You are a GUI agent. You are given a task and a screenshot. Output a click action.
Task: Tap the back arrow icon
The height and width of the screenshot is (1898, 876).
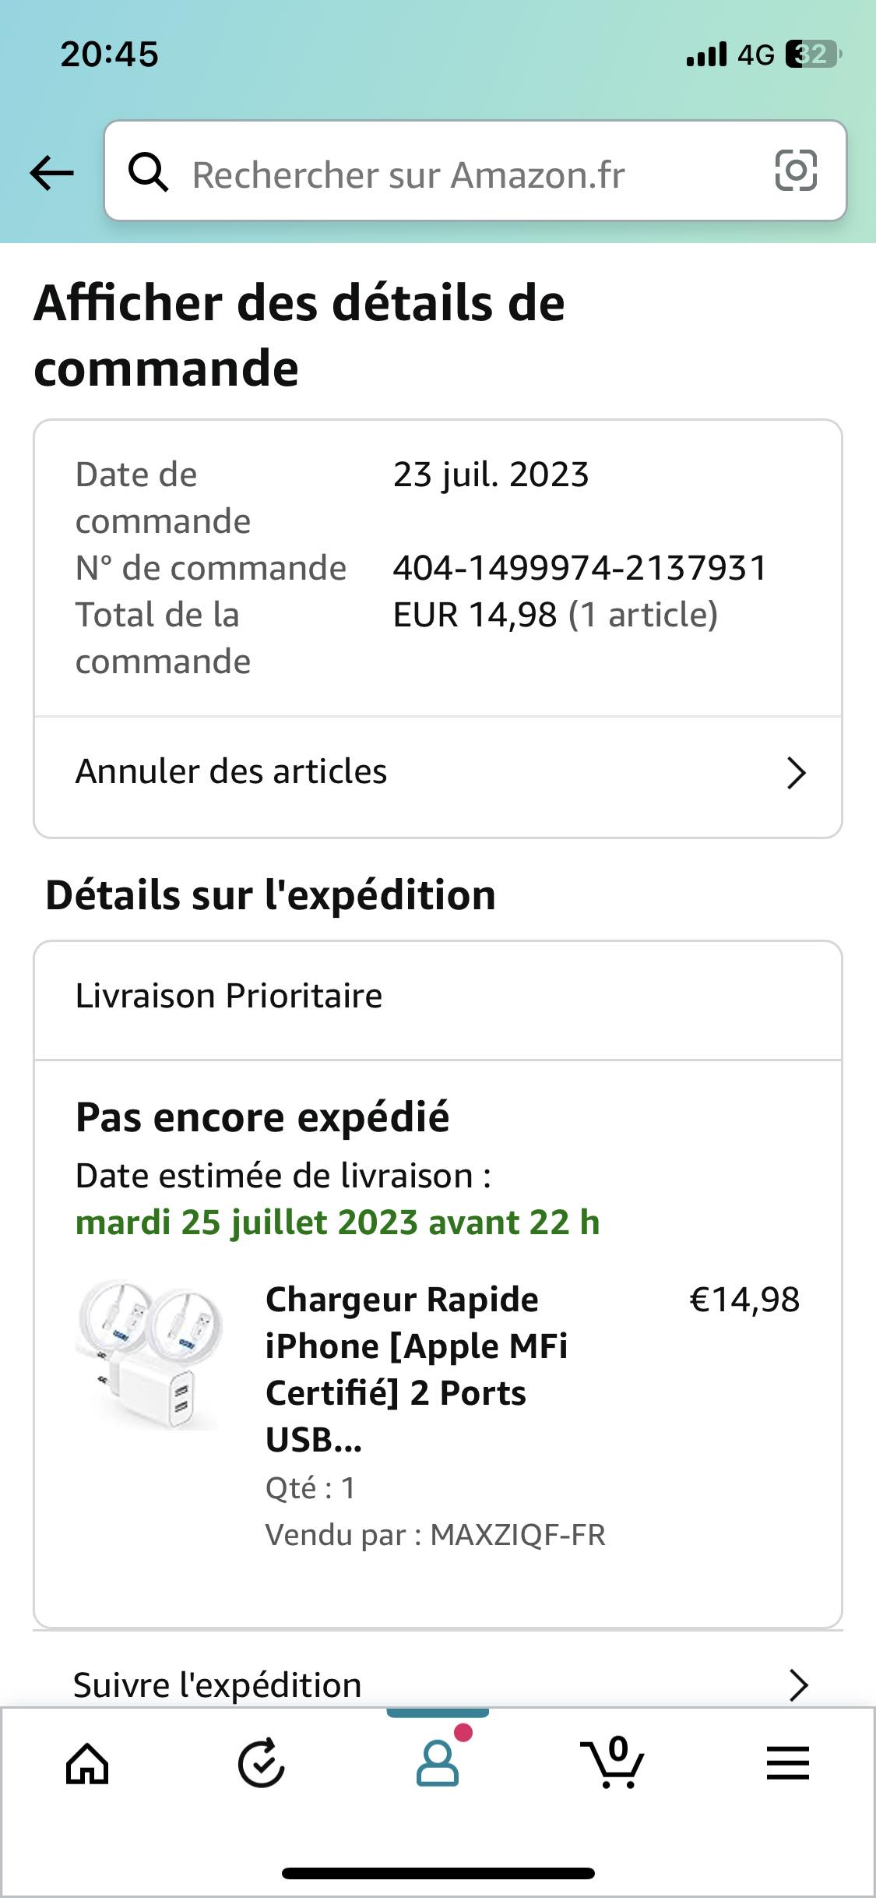[x=51, y=172]
